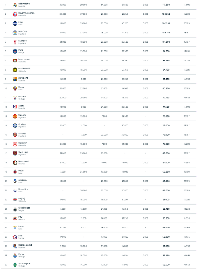Click the Porto total coefficient 56.750

166,256
